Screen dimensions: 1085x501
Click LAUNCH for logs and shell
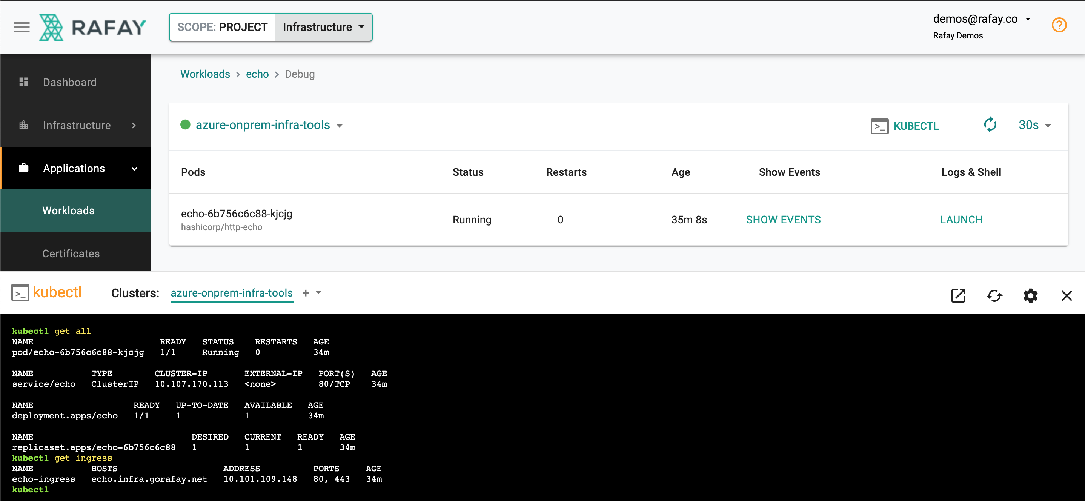tap(961, 219)
